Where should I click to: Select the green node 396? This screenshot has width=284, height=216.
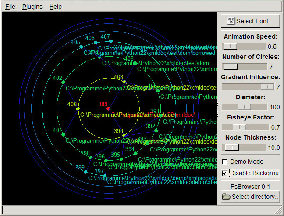[106, 161]
